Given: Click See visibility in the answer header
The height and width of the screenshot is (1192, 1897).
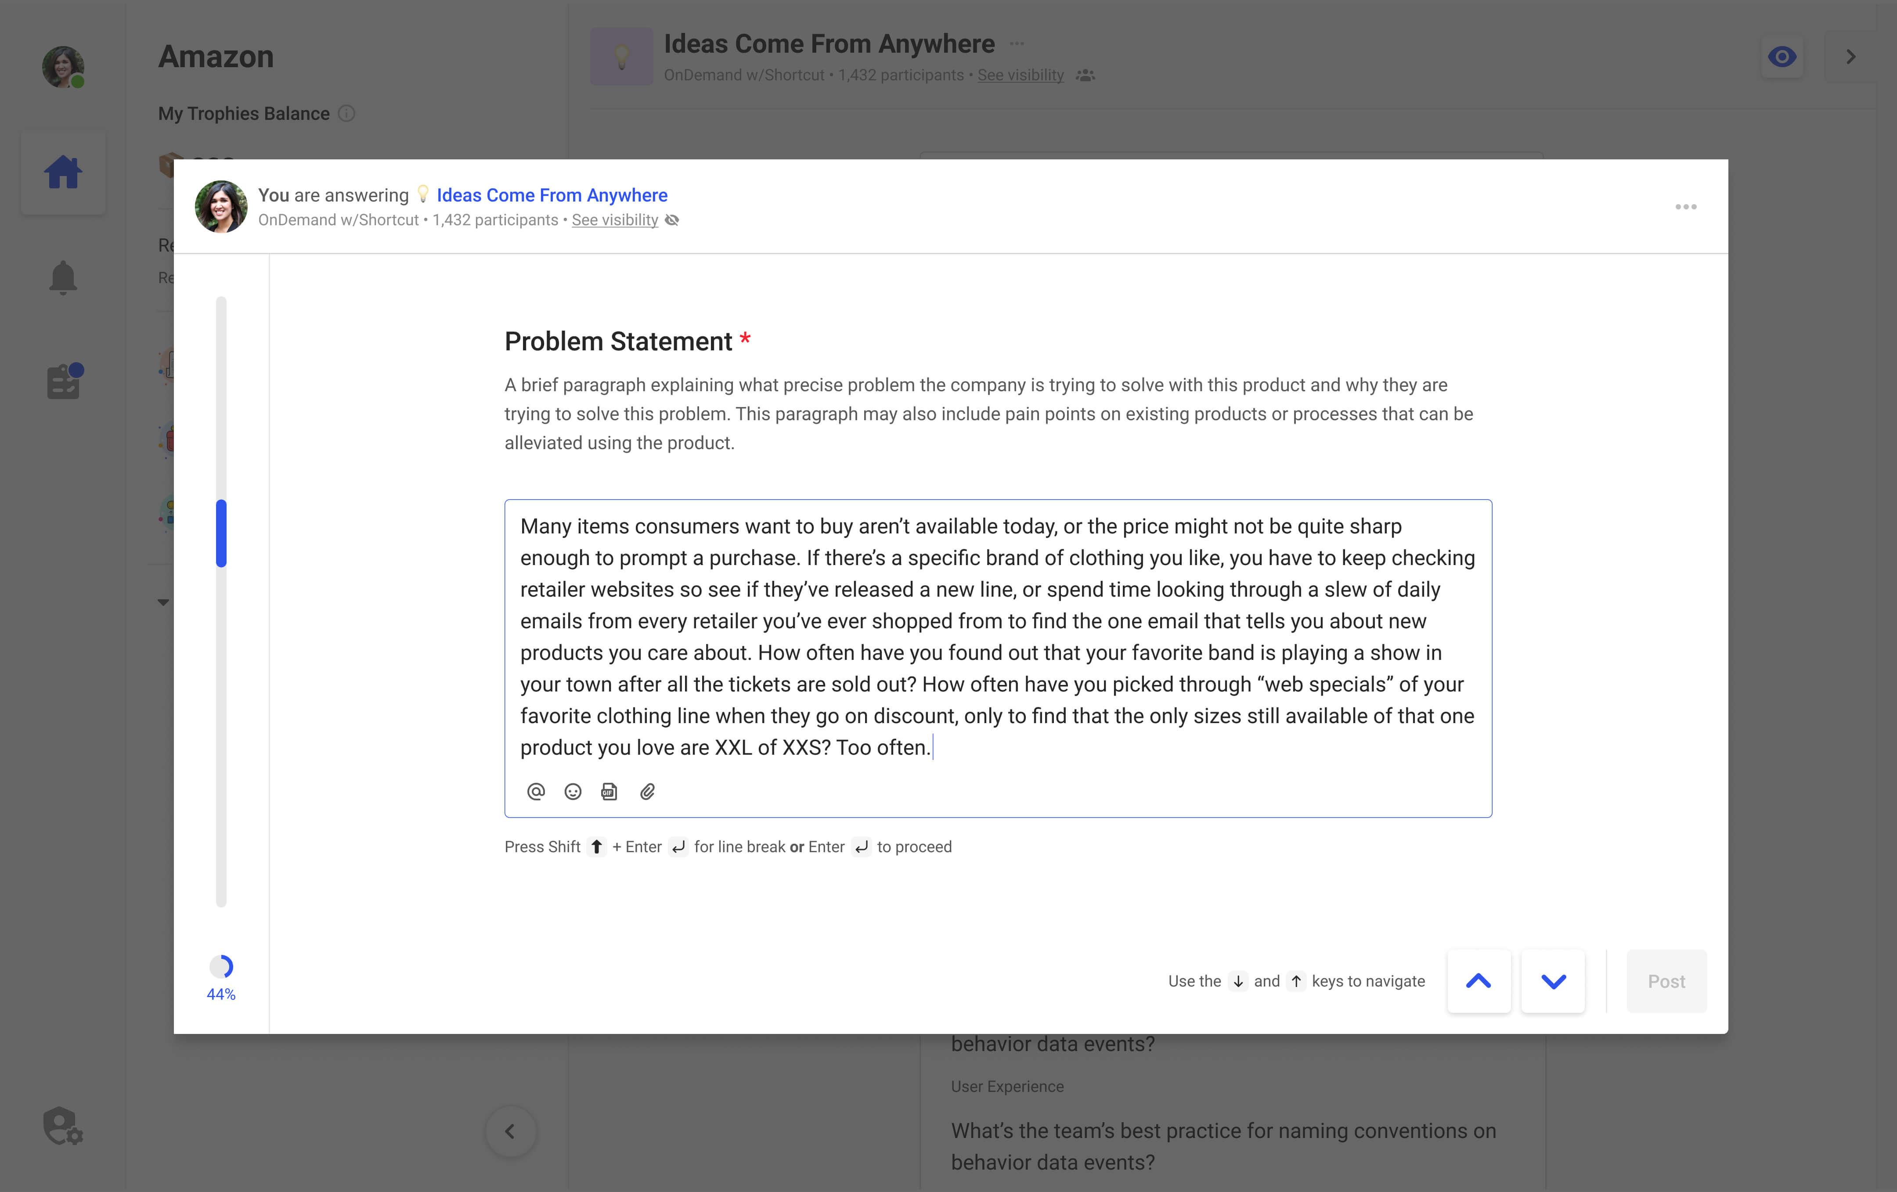Looking at the screenshot, I should click(x=615, y=220).
